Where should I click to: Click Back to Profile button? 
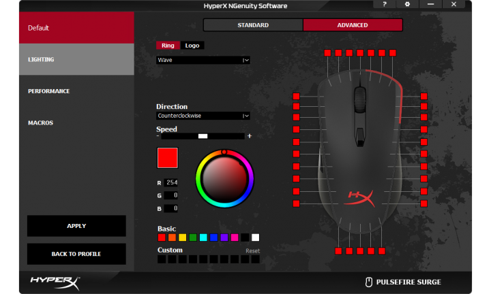pos(76,254)
